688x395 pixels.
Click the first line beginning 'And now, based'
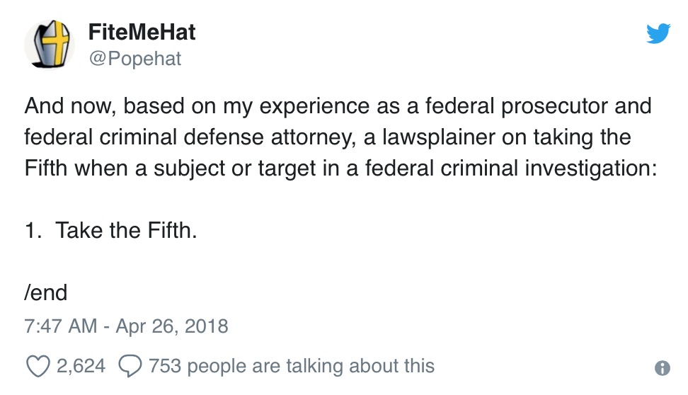point(338,106)
